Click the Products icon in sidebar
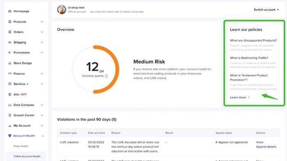This screenshot has height=161, width=287. pos(10,22)
